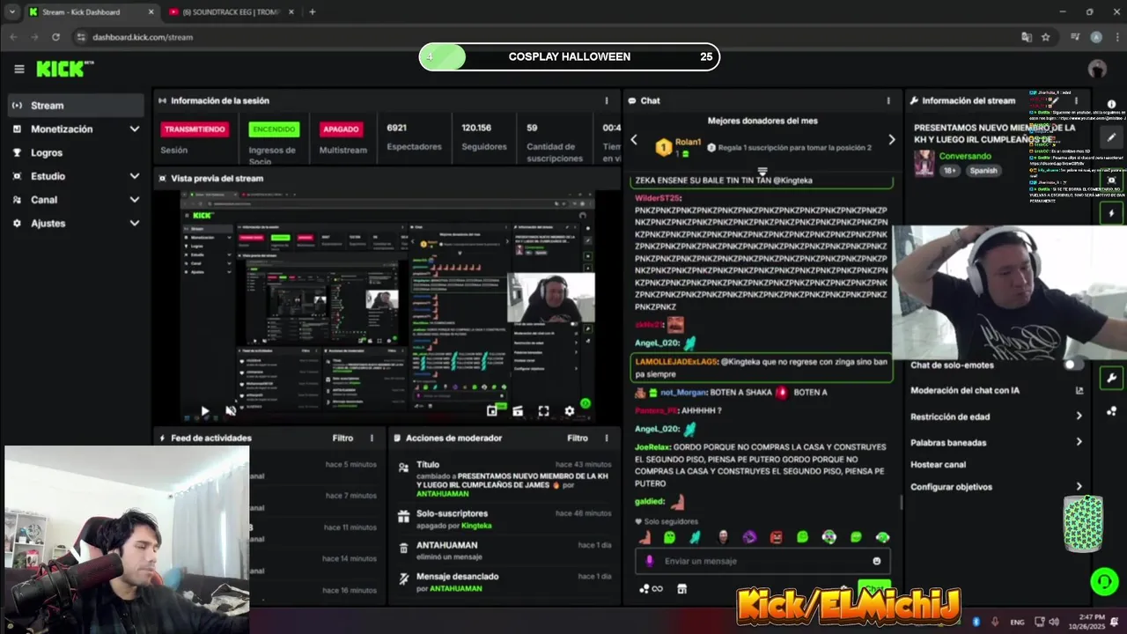Open taskbar volume control
Screen dimensions: 1127x634
[x=1055, y=622]
